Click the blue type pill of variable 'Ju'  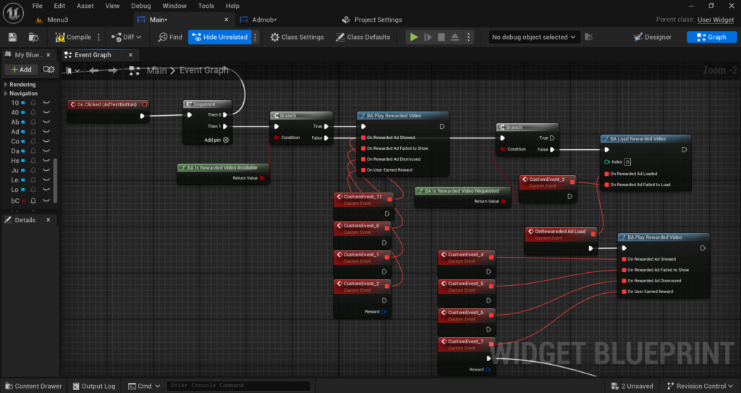pos(22,170)
